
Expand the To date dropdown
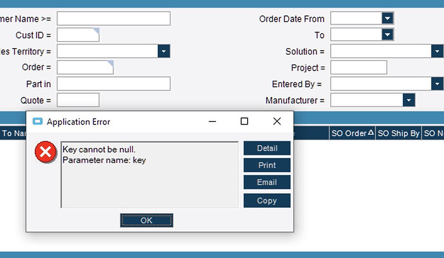pos(387,35)
